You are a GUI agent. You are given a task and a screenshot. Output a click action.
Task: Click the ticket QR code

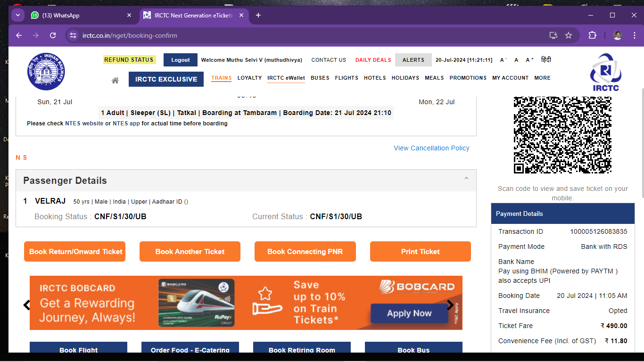tap(562, 135)
